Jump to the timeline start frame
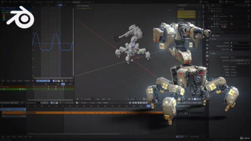 [133, 103]
